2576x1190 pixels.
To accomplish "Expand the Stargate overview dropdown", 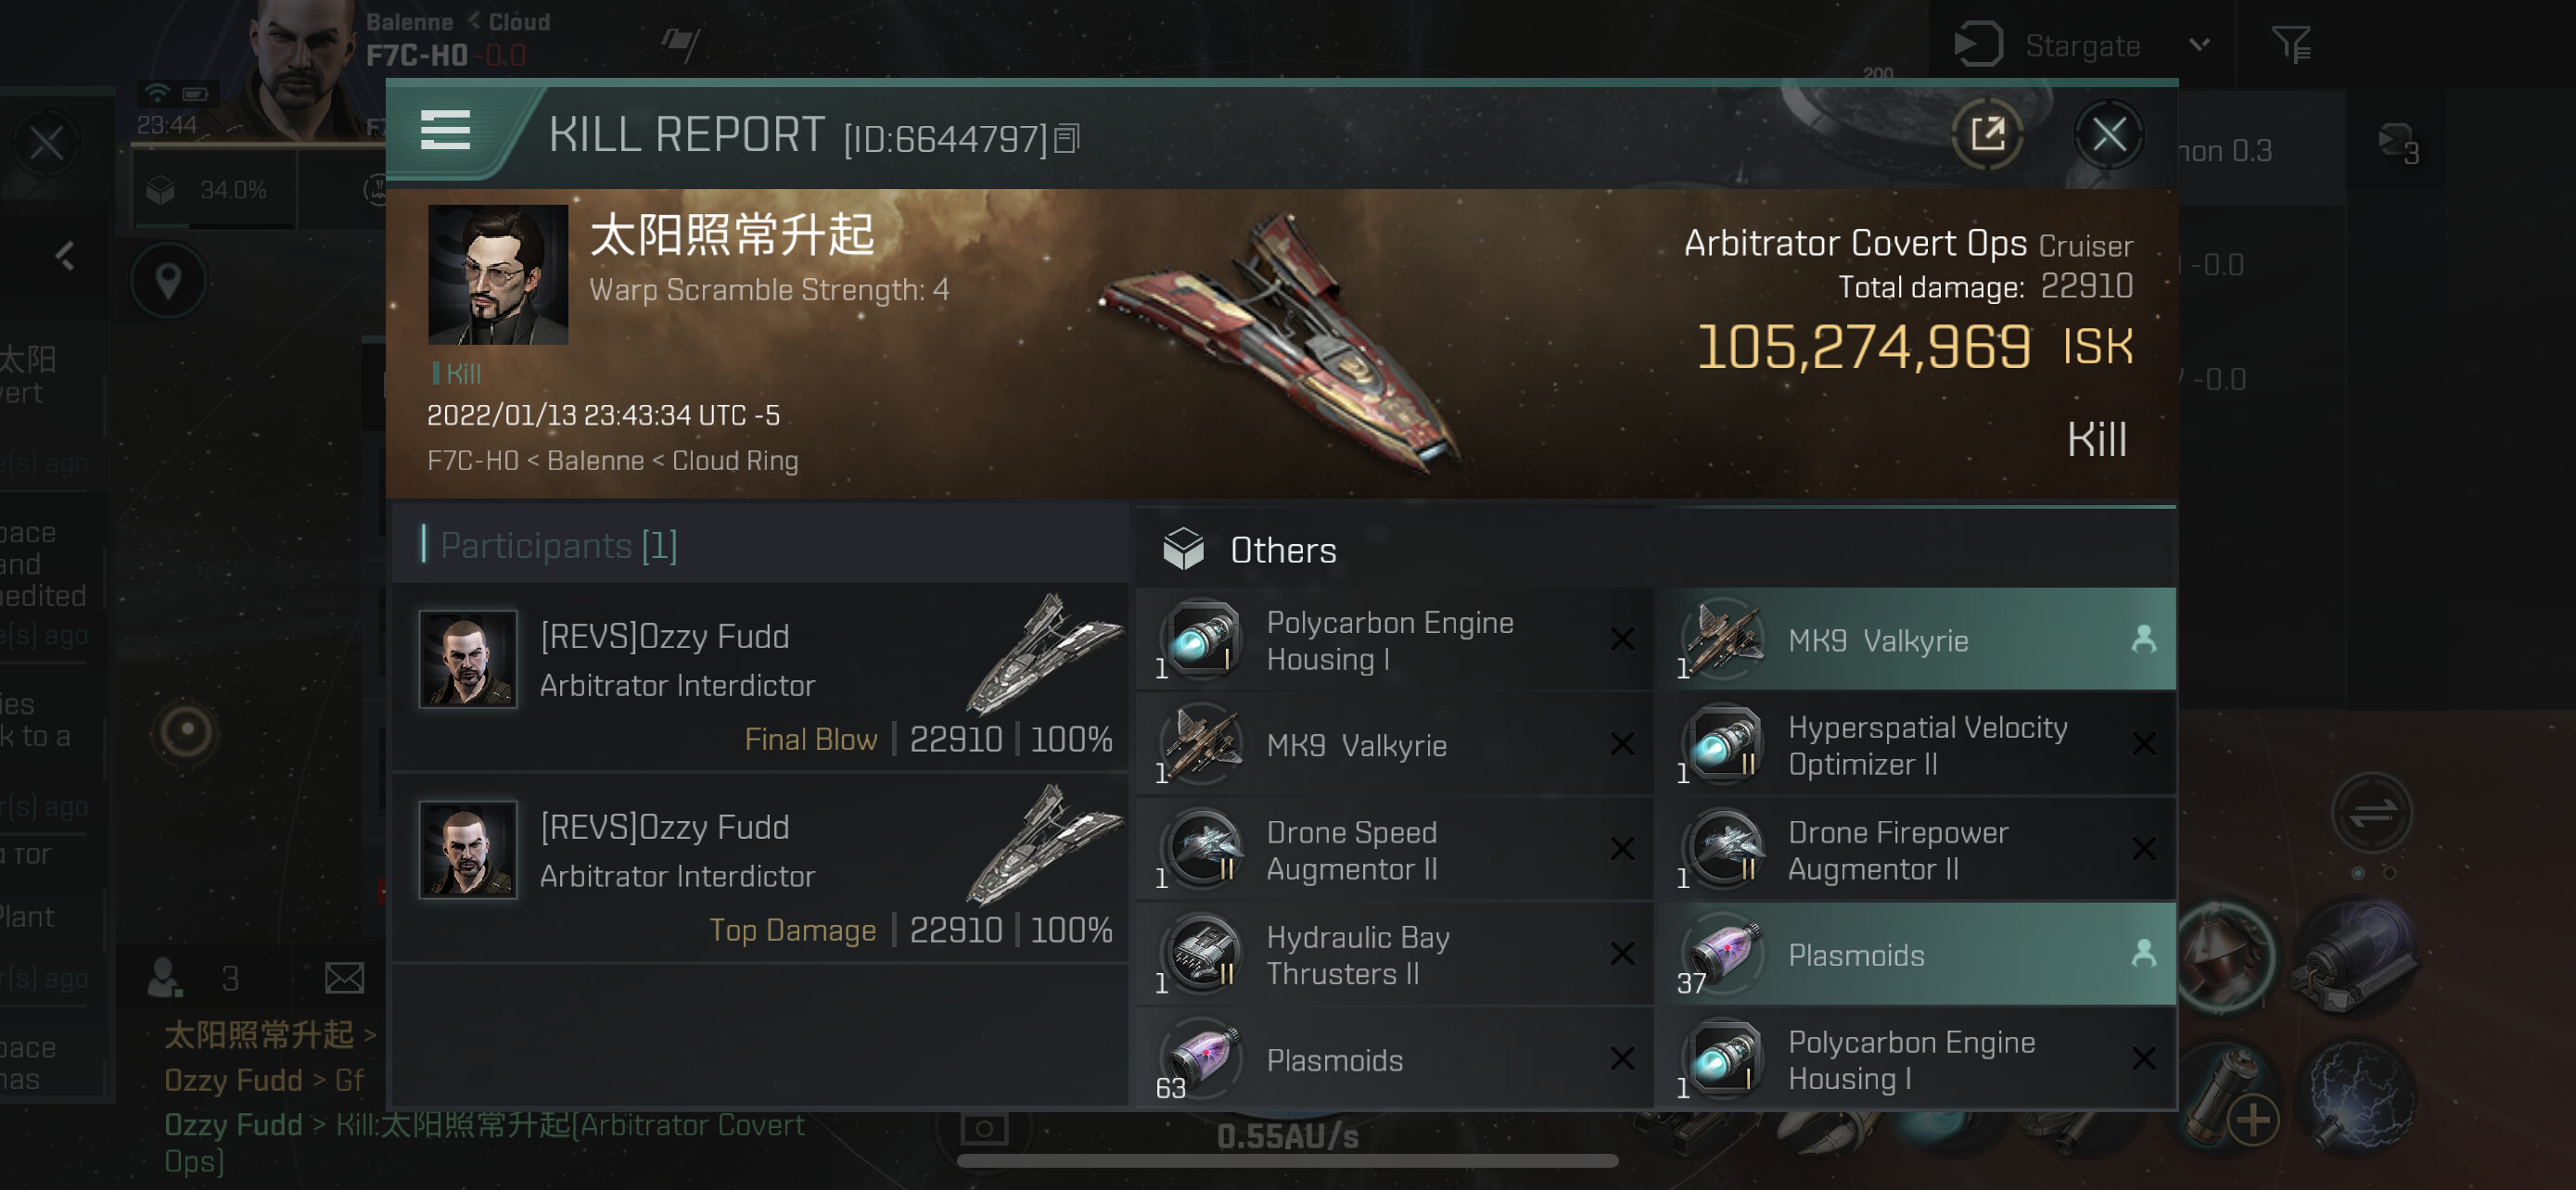I will [2199, 46].
